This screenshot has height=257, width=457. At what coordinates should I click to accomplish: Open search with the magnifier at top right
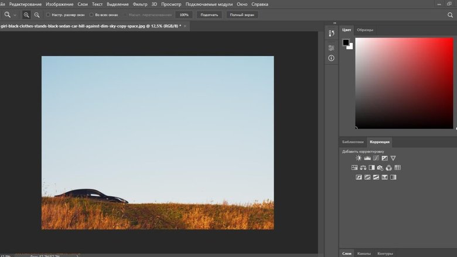pos(451,15)
